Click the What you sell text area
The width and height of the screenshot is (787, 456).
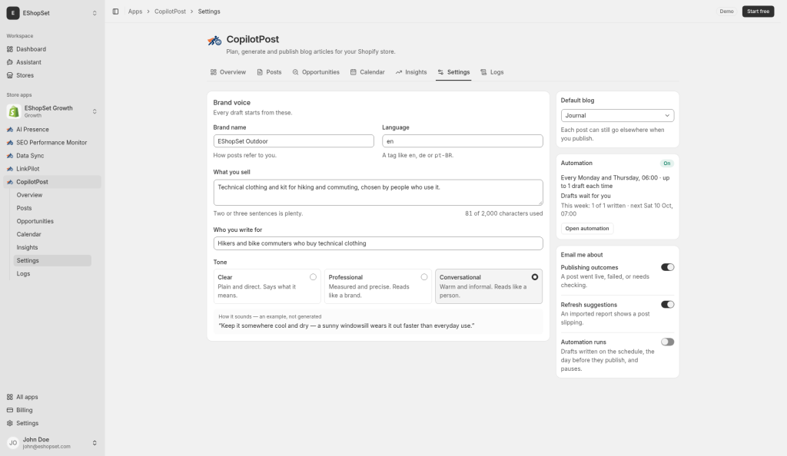tap(378, 193)
